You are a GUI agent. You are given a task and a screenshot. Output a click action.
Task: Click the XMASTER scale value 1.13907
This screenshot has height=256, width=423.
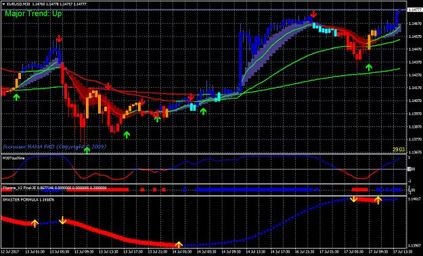pyautogui.click(x=415, y=245)
